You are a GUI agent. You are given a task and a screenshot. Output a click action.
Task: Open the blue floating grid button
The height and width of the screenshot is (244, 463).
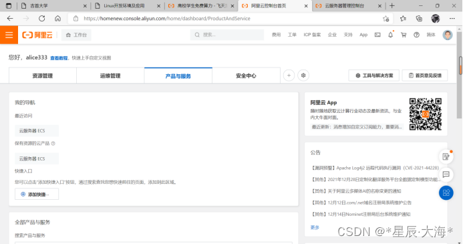[x=446, y=193]
